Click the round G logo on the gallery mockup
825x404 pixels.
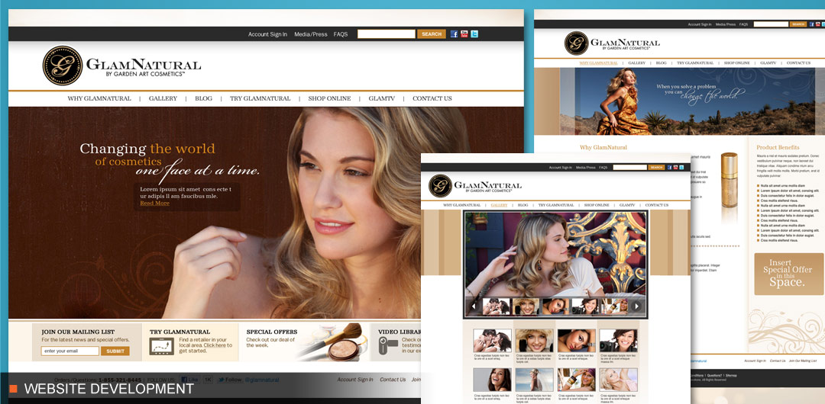point(441,185)
